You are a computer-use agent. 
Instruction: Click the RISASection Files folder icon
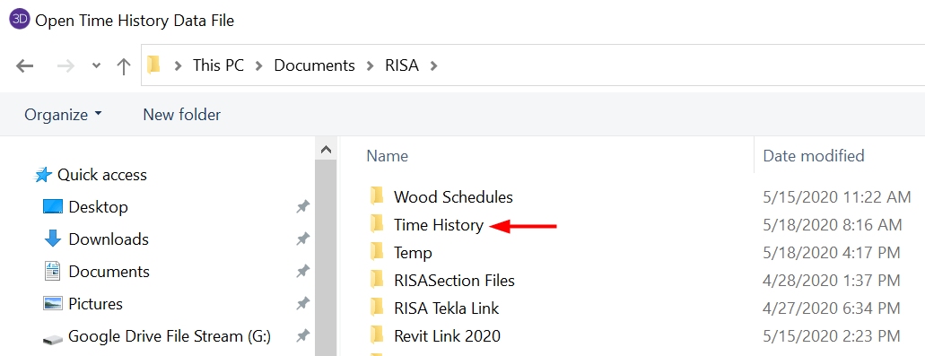[x=377, y=280]
